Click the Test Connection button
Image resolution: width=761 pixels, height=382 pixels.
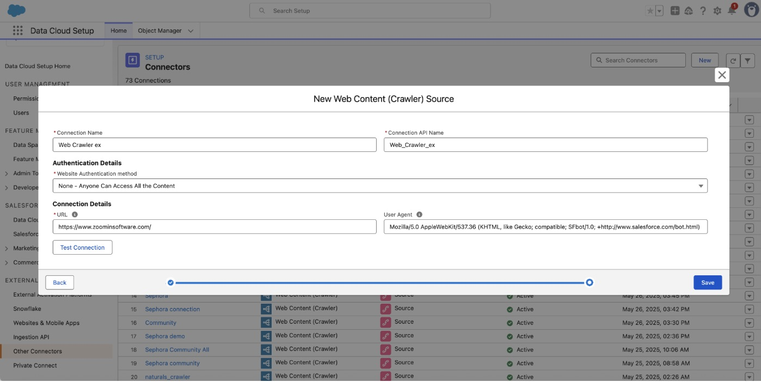[x=82, y=248]
